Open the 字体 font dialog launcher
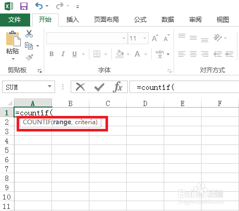The height and width of the screenshot is (211, 239). tap(169, 71)
